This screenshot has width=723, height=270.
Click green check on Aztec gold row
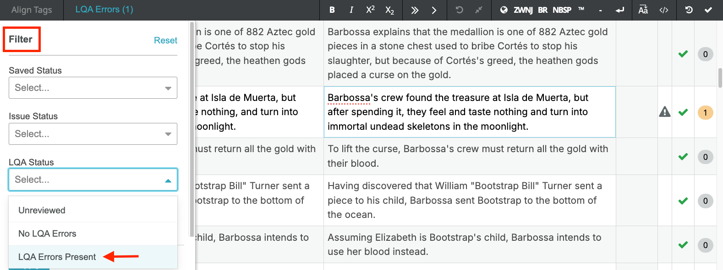click(683, 54)
